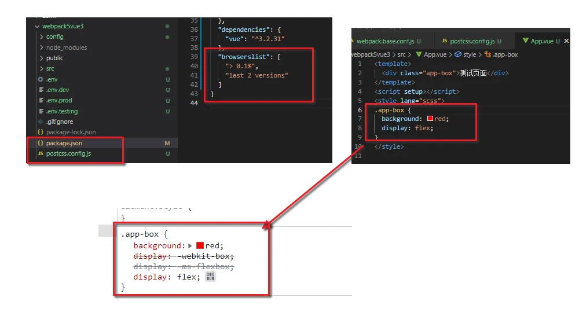Click the file icon beside .env.dev
This screenshot has height=316, width=579.
tap(41, 90)
